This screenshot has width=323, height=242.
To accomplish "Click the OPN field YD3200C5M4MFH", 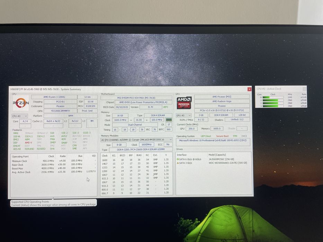I will coord(60,111).
